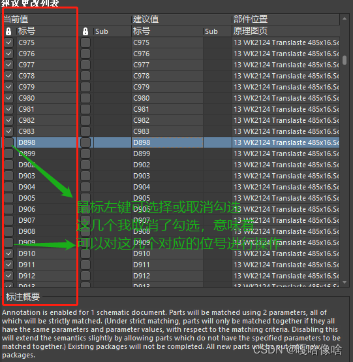This screenshot has height=362, width=353.
Task: Toggle the current-value checkbox for C983
Action: tap(8, 131)
